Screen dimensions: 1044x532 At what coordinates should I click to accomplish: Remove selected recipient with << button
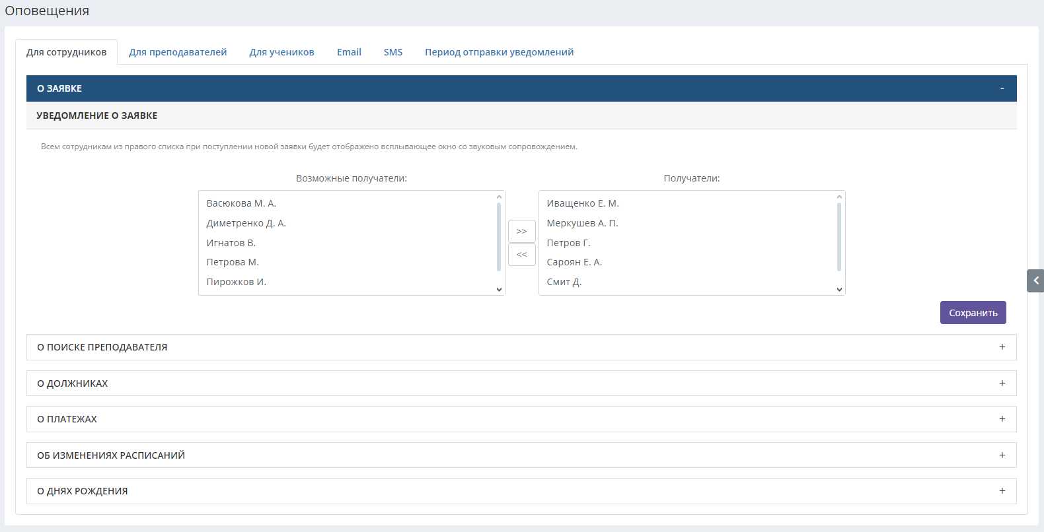522,254
